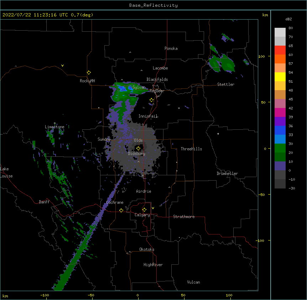The height and width of the screenshot is (300, 307).
Task: Click the Okotoks label
Action: pyautogui.click(x=147, y=249)
